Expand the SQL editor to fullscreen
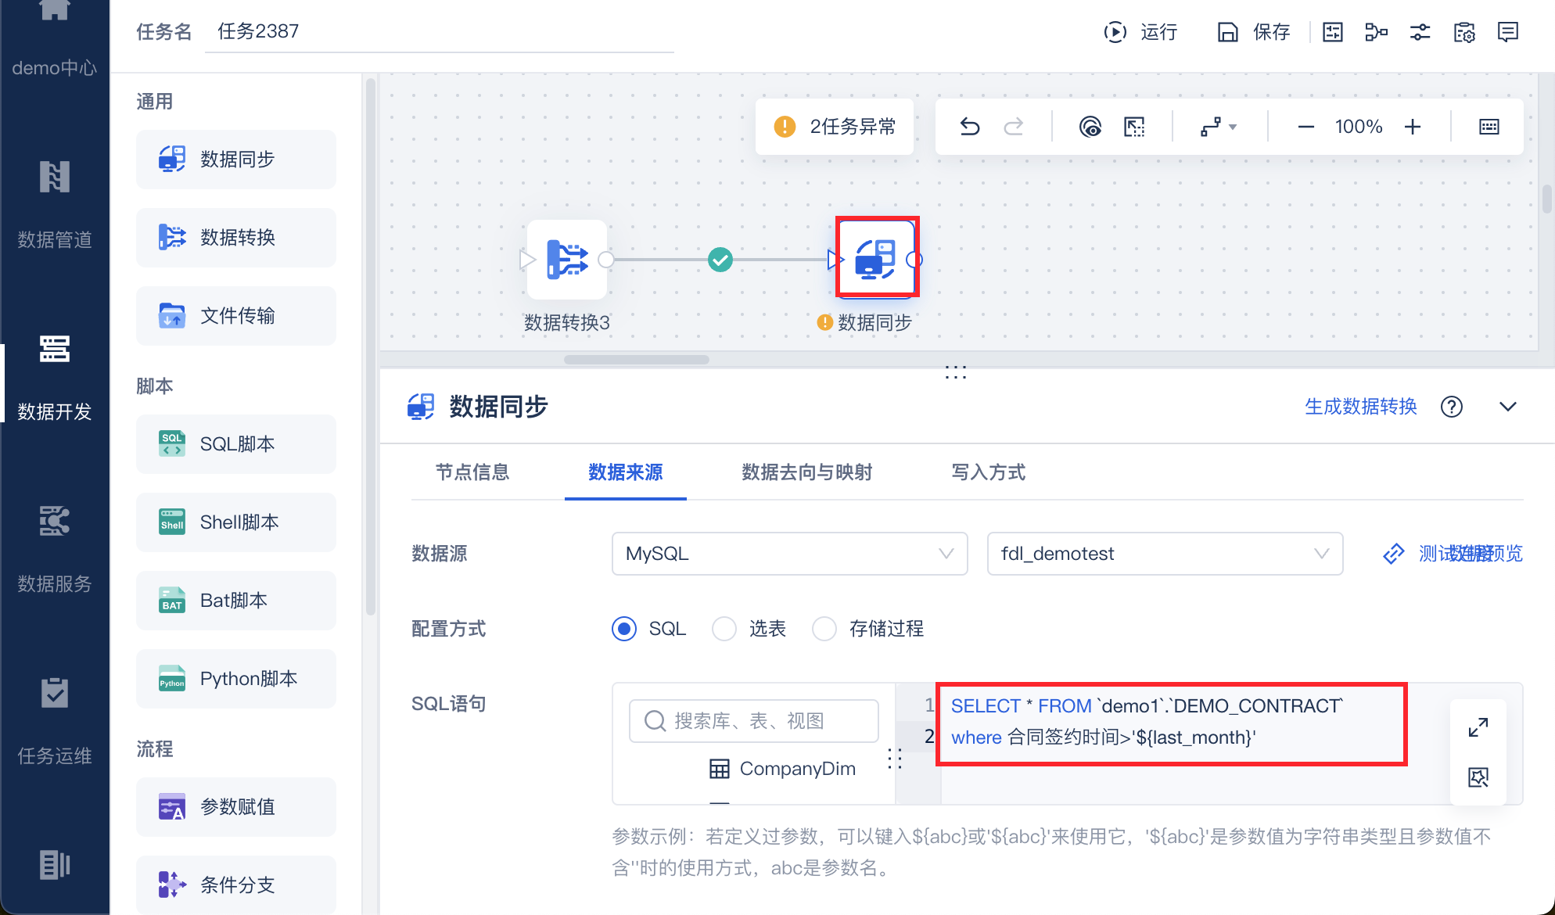1555x915 pixels. tap(1478, 727)
